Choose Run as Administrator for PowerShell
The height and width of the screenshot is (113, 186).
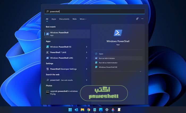click(x=107, y=58)
